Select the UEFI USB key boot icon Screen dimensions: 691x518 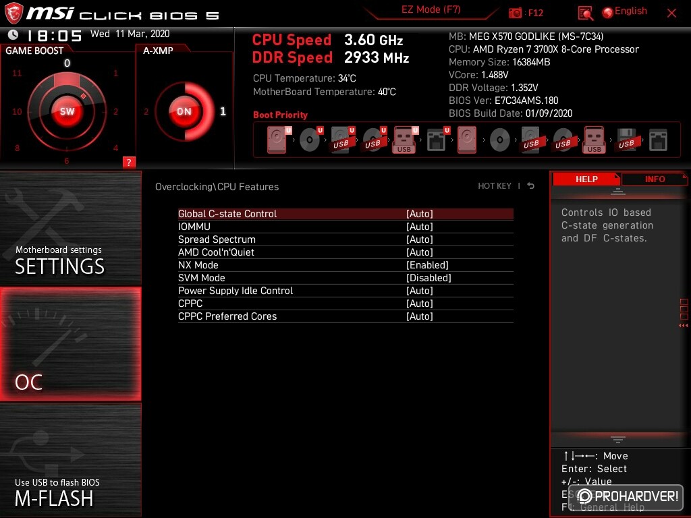tap(405, 140)
